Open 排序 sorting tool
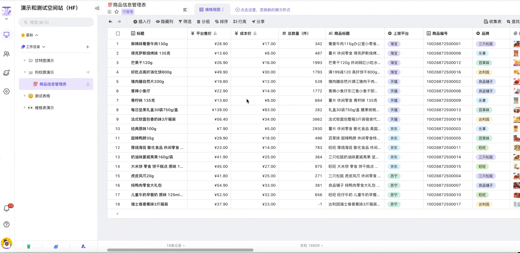 [221, 22]
